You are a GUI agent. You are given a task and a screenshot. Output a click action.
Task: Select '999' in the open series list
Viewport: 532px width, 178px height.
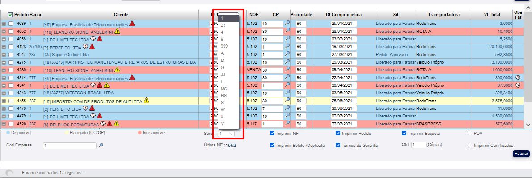click(x=224, y=46)
